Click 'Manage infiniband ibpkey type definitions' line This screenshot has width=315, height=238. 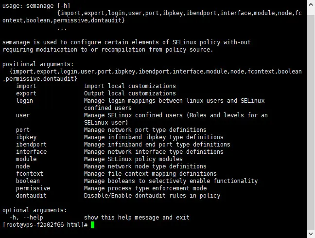[x=154, y=137]
